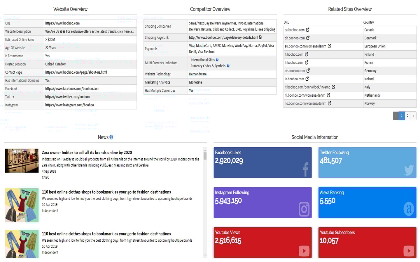The image size is (420, 262).
Task: Click the '> $20M' estimated online sales value
Action: click(50, 40)
